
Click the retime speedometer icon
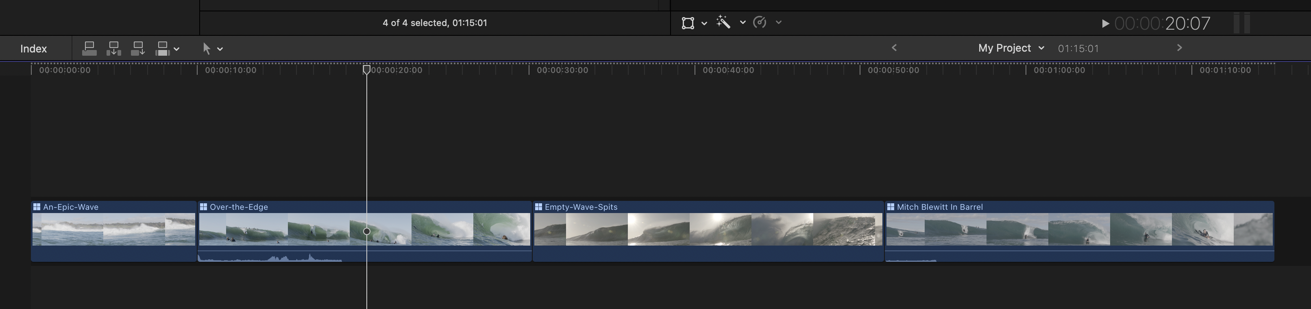pos(759,22)
